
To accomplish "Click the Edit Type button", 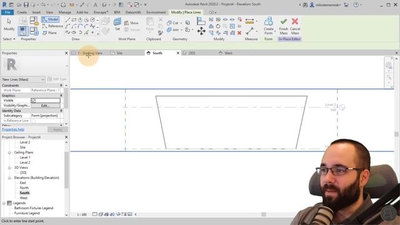I will (x=57, y=79).
